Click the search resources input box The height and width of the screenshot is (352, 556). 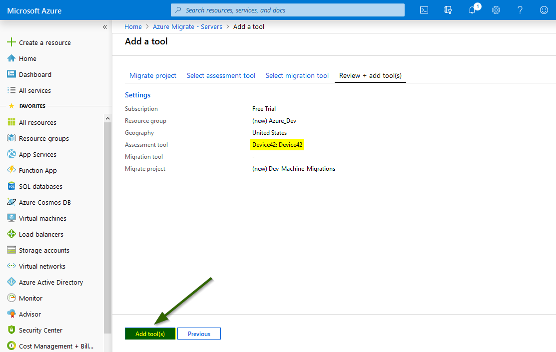pos(288,10)
